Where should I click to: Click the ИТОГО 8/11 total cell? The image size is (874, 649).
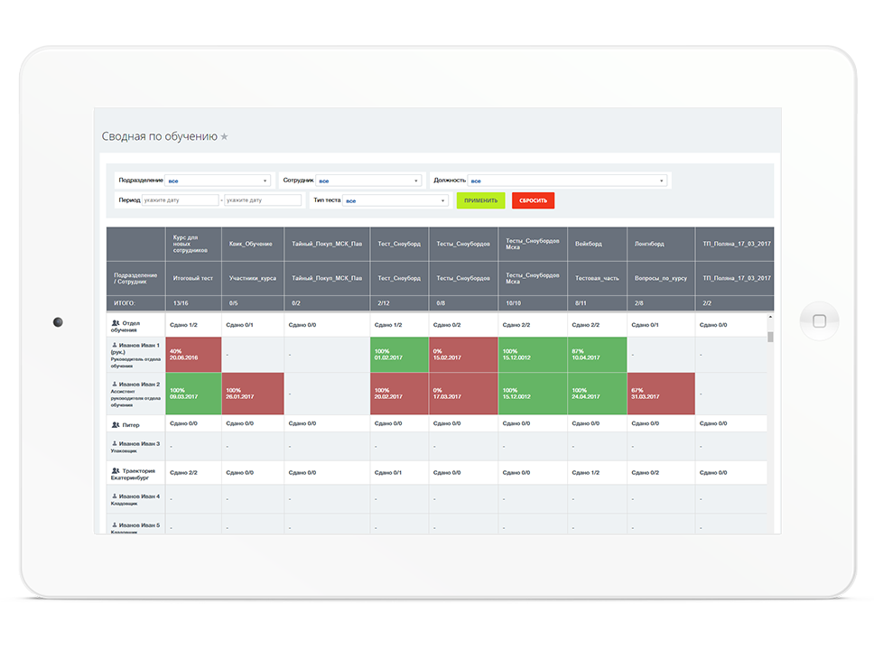pos(597,303)
